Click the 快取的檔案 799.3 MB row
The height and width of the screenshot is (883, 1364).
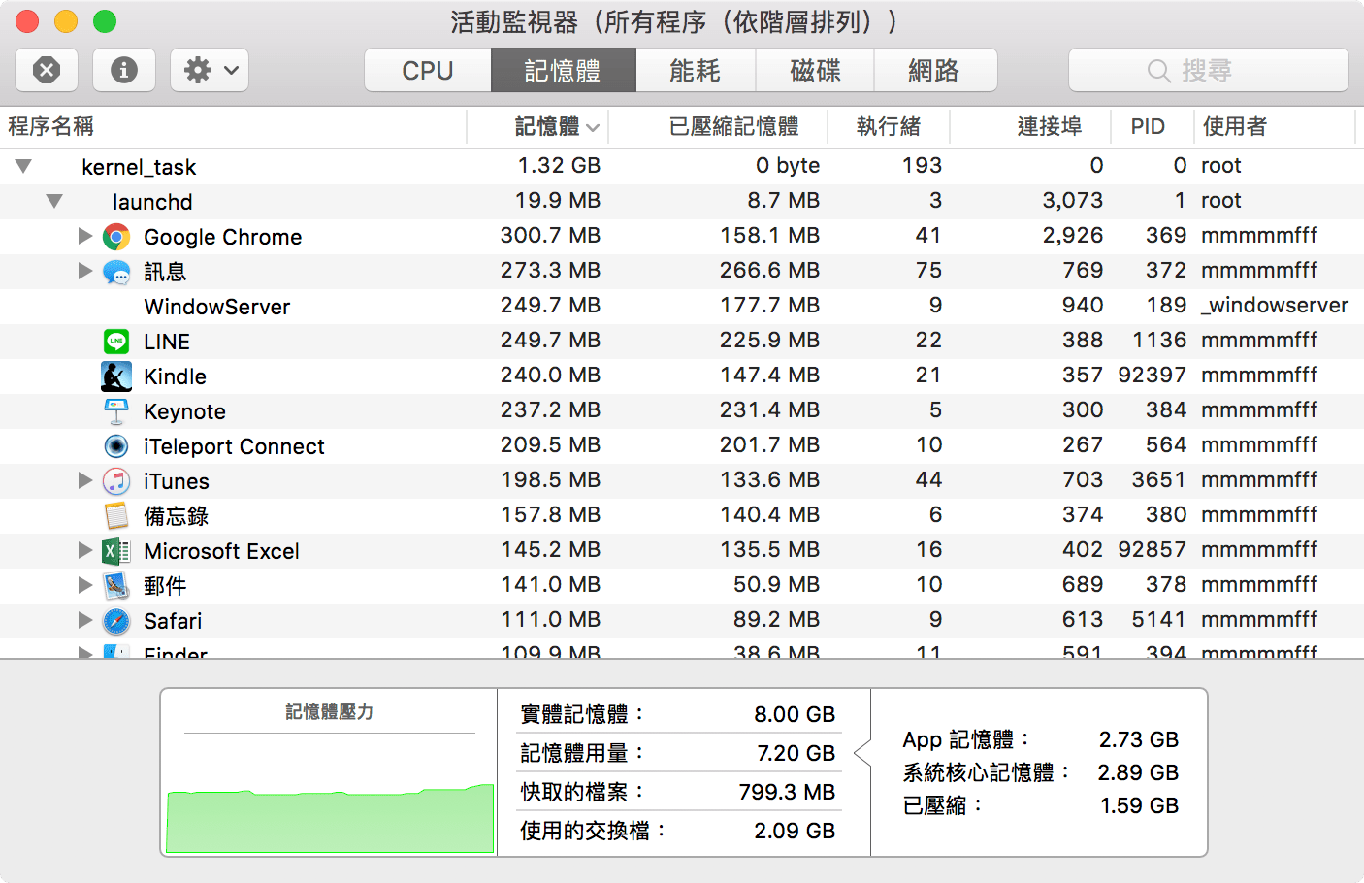pos(678,792)
